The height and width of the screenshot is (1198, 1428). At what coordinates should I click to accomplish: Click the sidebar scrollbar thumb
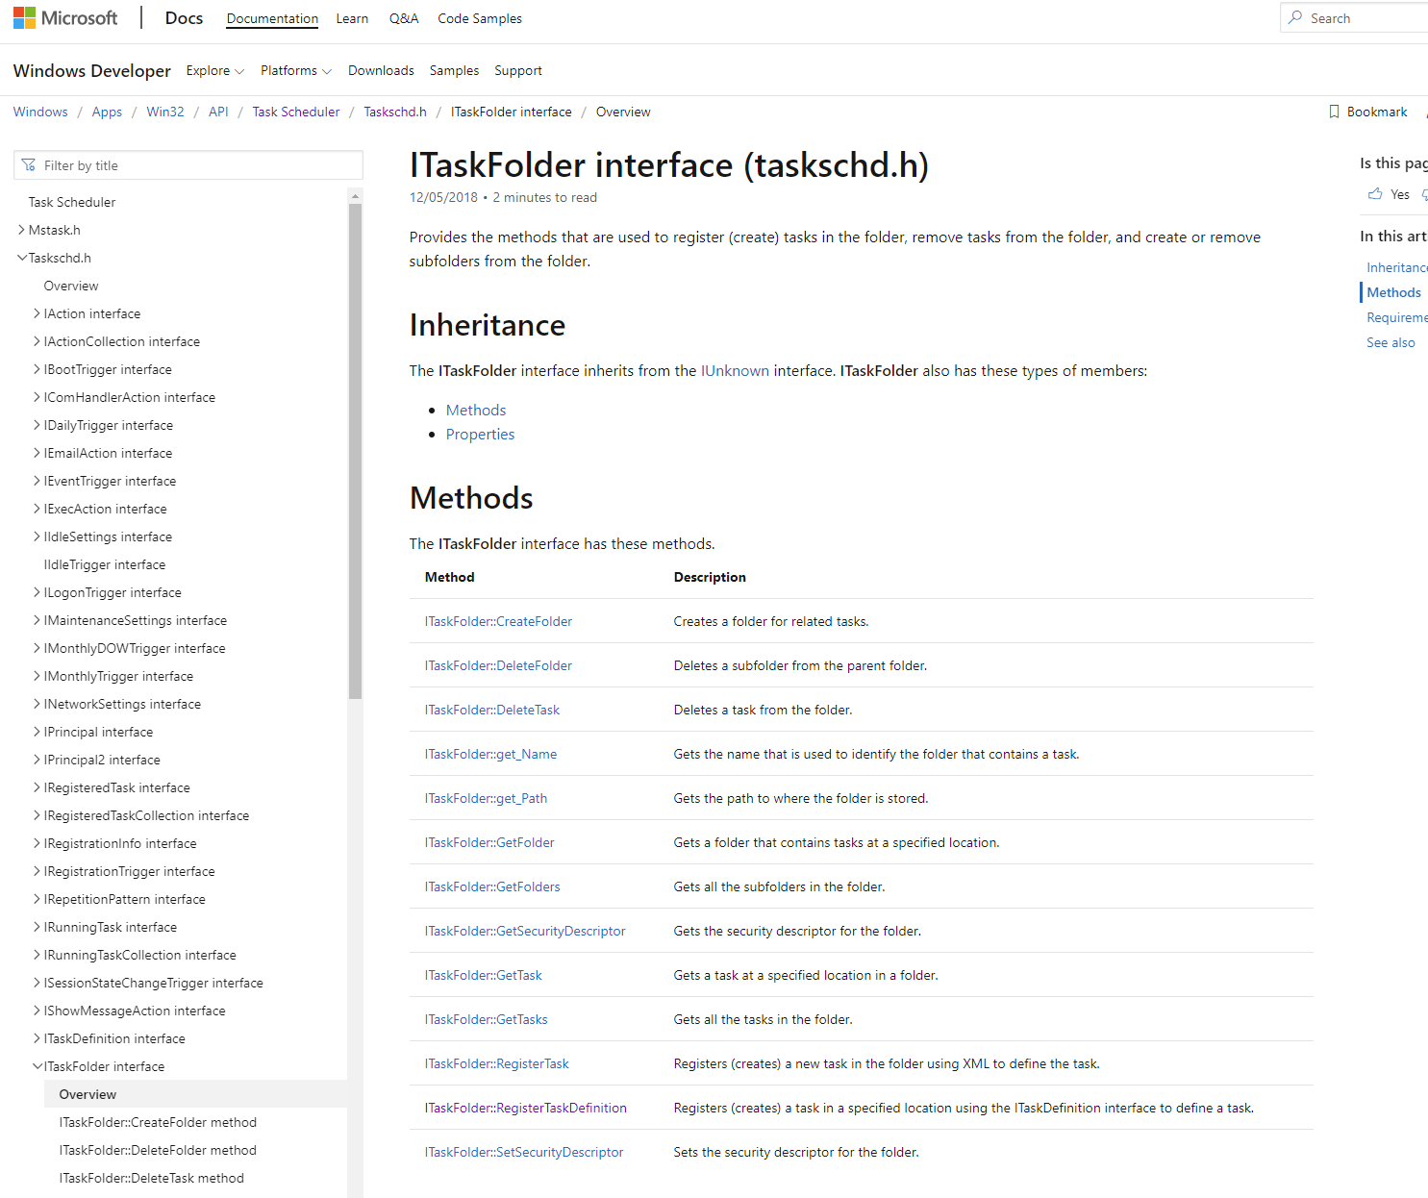point(355,452)
